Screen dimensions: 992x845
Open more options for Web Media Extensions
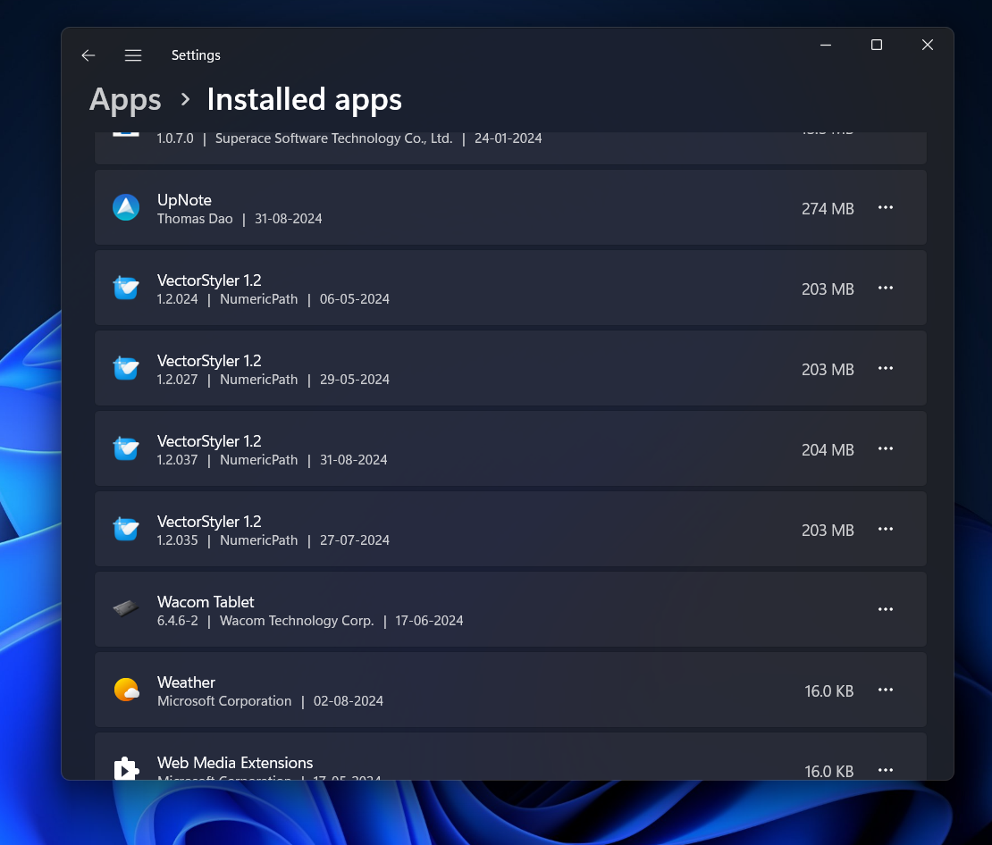tap(885, 770)
